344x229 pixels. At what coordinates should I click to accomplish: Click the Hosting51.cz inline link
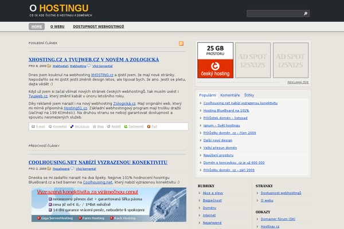pos(75,108)
